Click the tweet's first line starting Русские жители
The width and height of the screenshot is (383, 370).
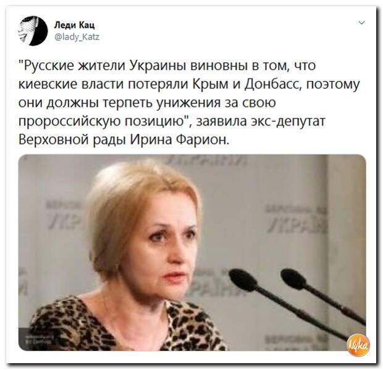point(167,66)
